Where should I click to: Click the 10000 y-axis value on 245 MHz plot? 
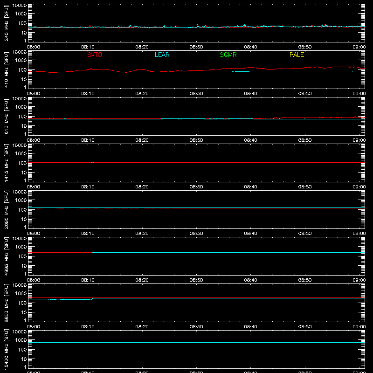(x=20, y=5)
